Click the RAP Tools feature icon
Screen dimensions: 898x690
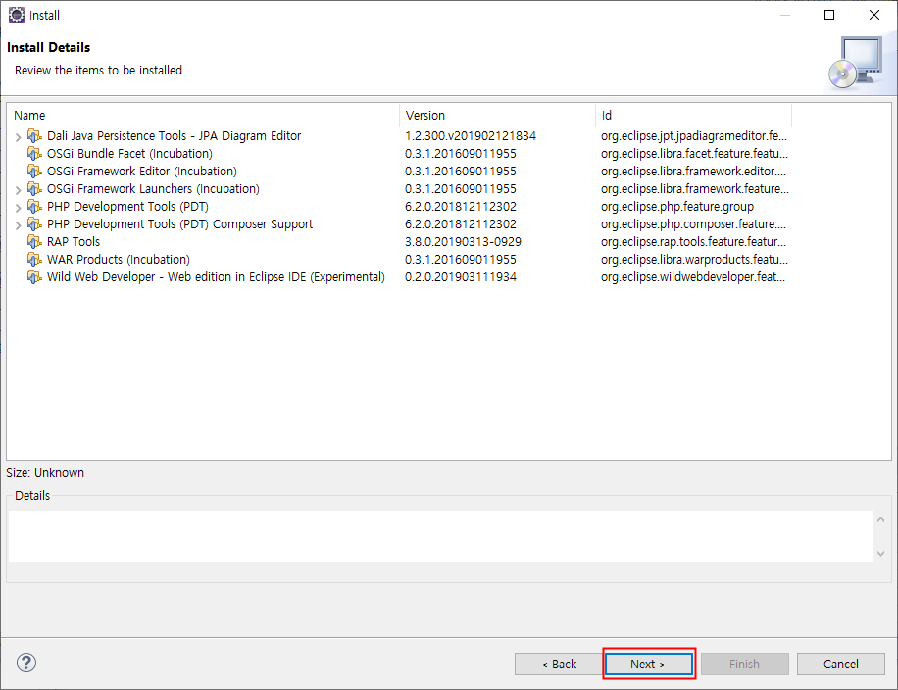tap(34, 242)
